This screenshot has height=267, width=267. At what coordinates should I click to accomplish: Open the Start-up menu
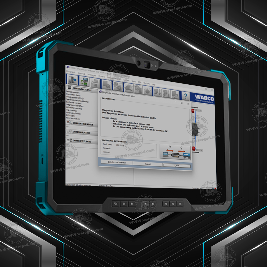(81, 73)
